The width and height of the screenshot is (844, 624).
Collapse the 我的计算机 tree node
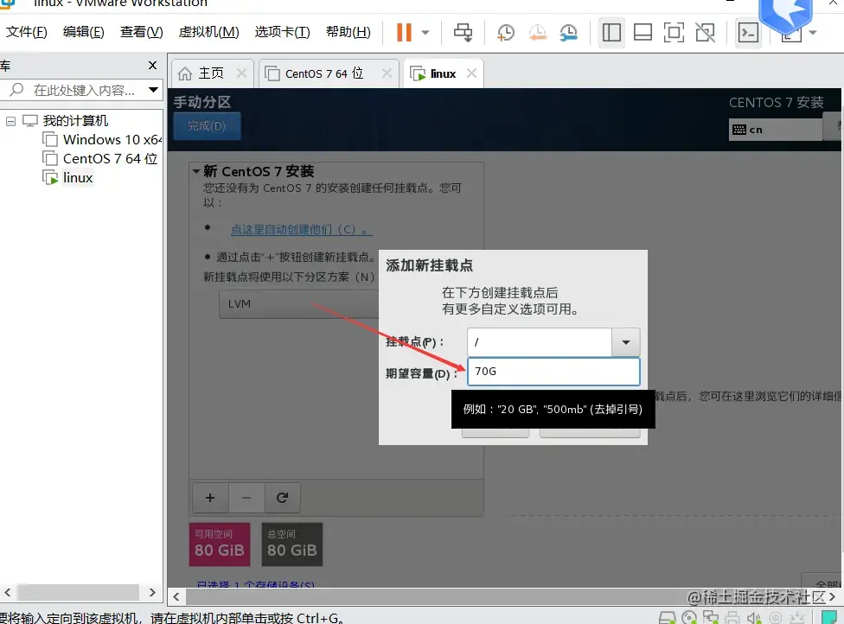(10, 121)
